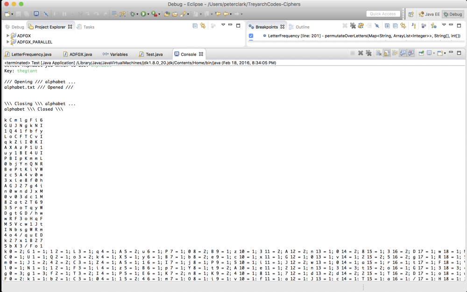
Task: Toggle Scroll Lock in the Console toolbar
Action: click(x=387, y=53)
